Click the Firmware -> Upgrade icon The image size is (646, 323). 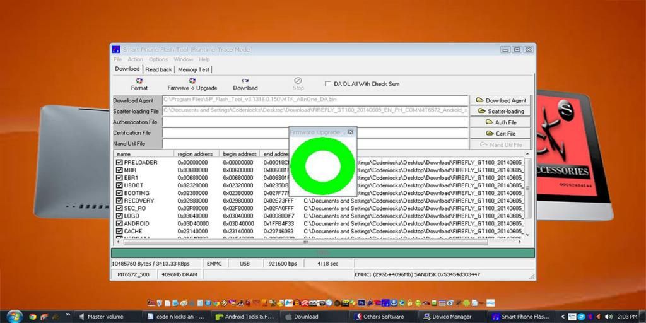pos(192,84)
